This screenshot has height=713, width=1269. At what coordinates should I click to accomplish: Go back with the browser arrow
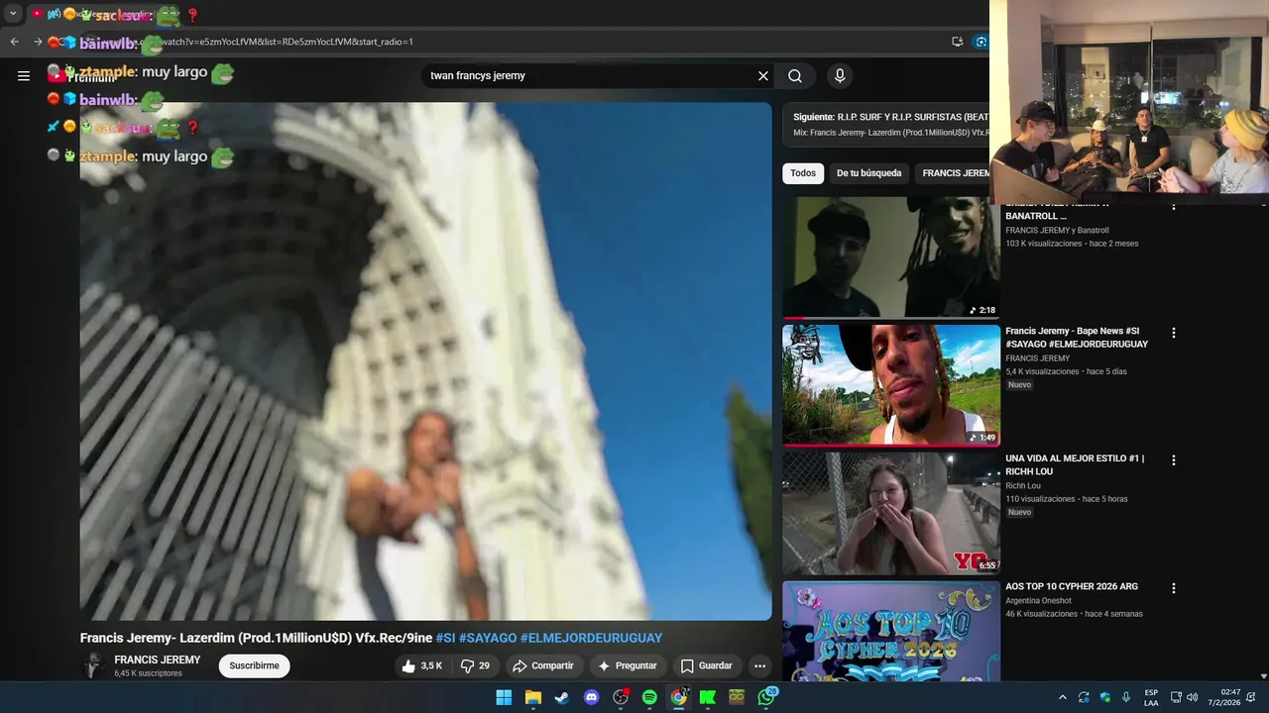point(14,42)
